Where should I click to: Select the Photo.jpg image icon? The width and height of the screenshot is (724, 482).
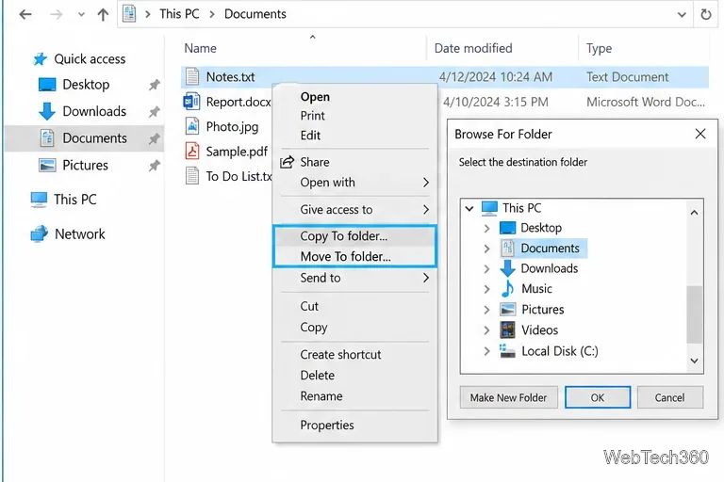(192, 126)
